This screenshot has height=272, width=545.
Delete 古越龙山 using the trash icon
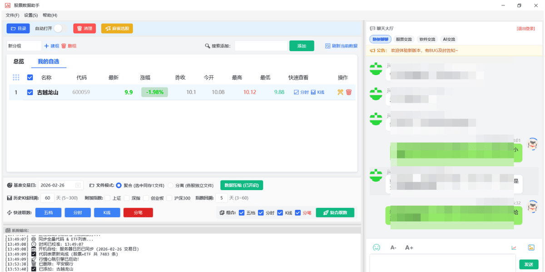pos(349,92)
